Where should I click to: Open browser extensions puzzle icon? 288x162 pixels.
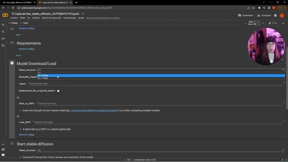[259, 8]
